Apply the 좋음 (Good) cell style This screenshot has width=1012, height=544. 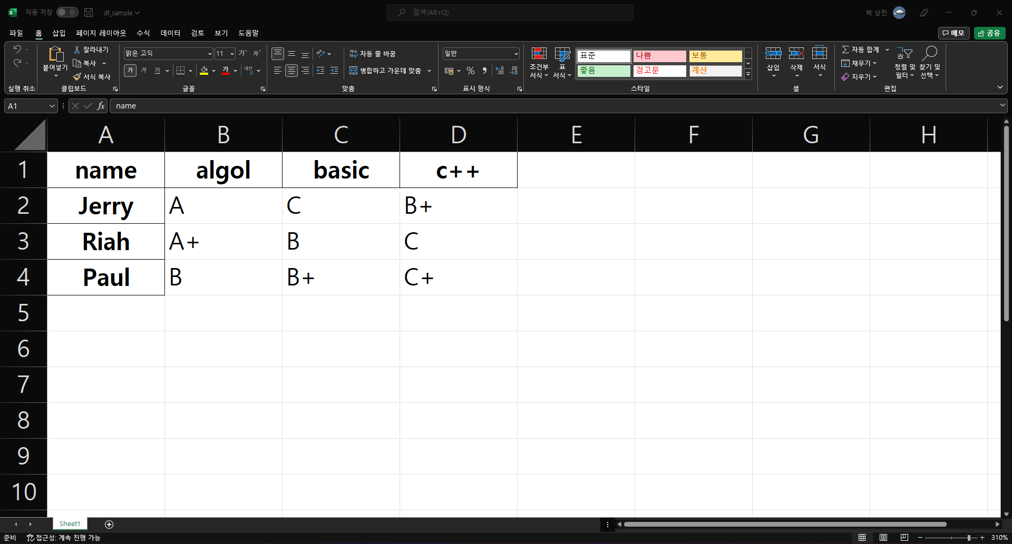click(x=604, y=71)
